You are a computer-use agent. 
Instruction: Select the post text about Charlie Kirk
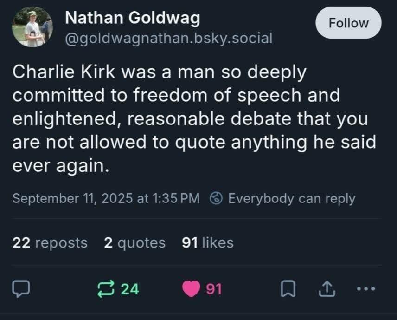click(195, 118)
